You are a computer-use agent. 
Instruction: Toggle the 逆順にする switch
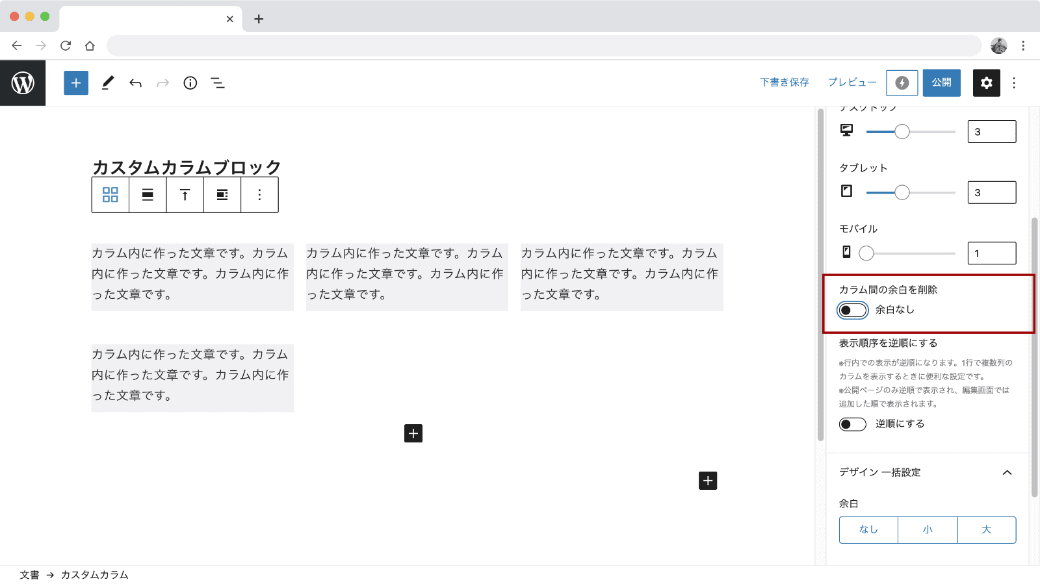coord(853,424)
